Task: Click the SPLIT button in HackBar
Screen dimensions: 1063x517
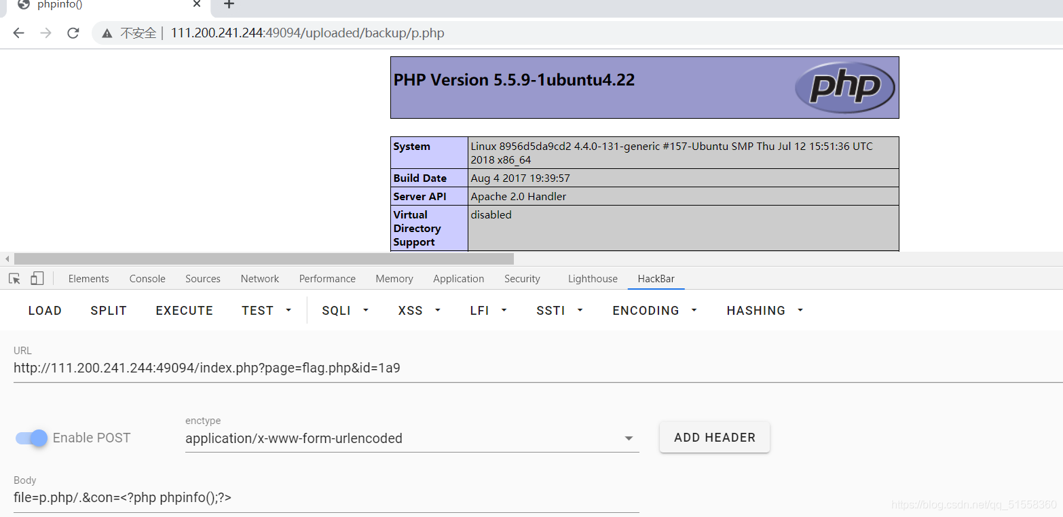Action: tap(109, 310)
